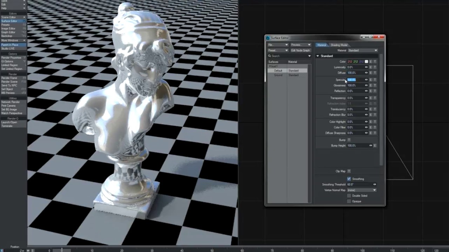
Task: Click the Surface Editor search field
Action: [x=289, y=56]
